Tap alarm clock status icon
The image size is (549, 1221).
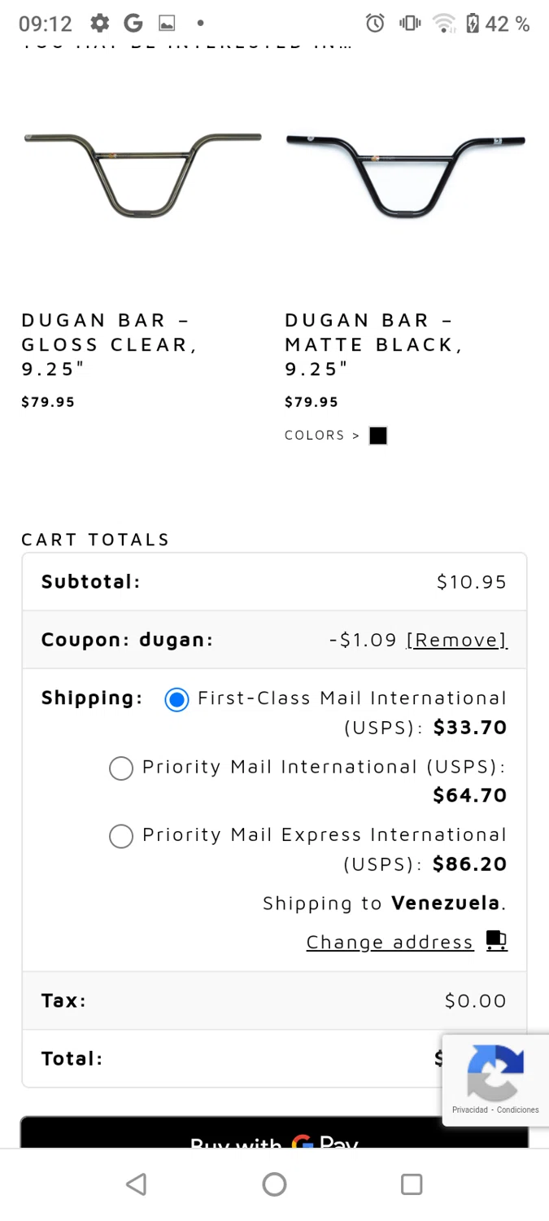(x=375, y=24)
